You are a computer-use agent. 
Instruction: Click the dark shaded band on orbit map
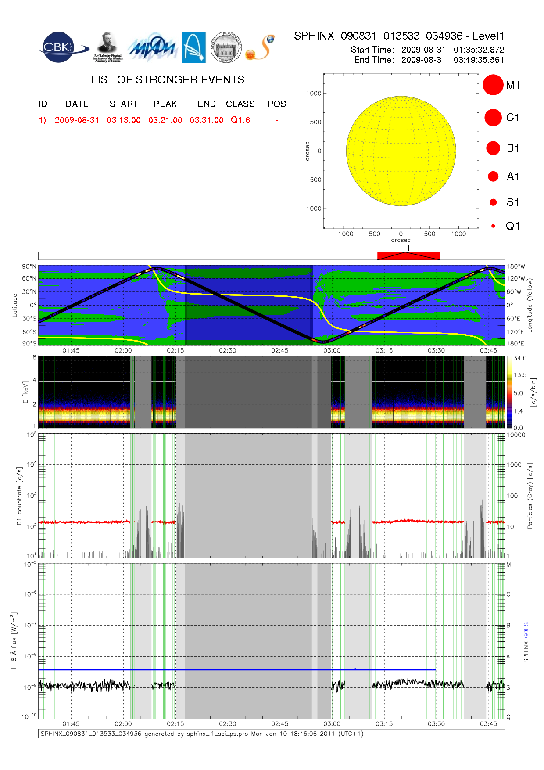[249, 305]
